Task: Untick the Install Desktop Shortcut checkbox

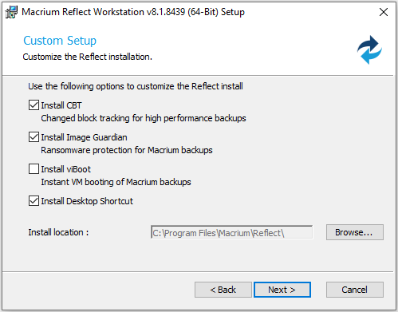Action: [x=33, y=201]
